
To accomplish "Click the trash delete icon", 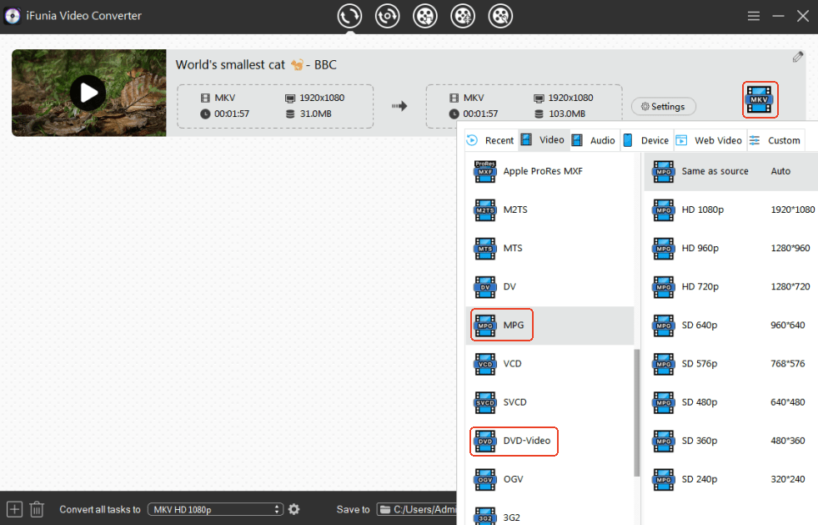I will pyautogui.click(x=37, y=509).
